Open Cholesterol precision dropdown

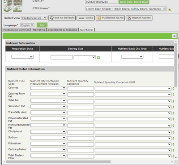pyautogui.click(x=48, y=132)
